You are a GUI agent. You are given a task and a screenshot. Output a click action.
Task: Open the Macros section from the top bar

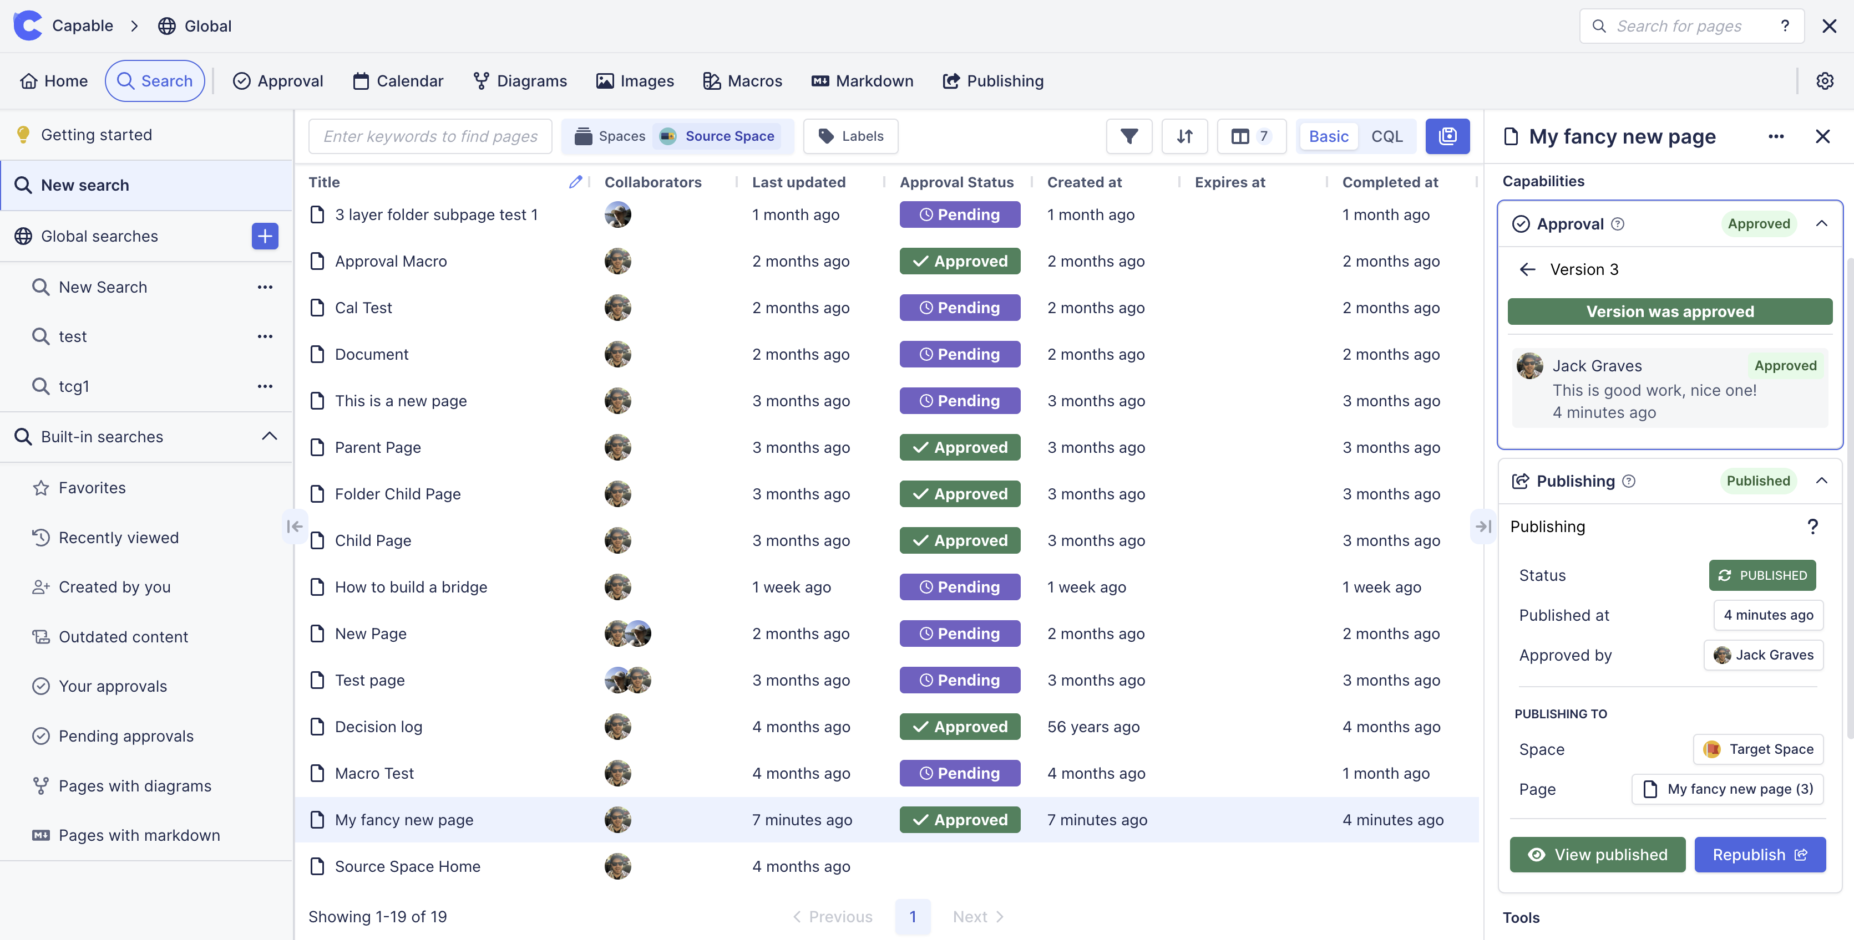point(742,80)
